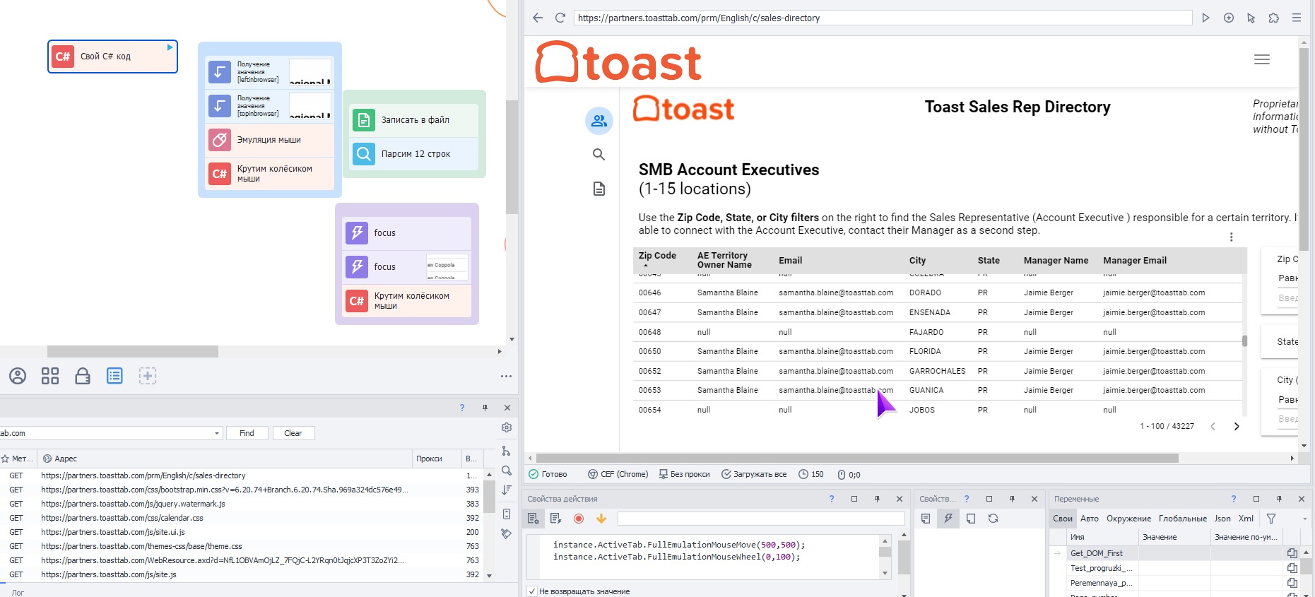Screen dimensions: 1315x597
Task: Click the orange down arrow in action properties
Action: tap(601, 519)
